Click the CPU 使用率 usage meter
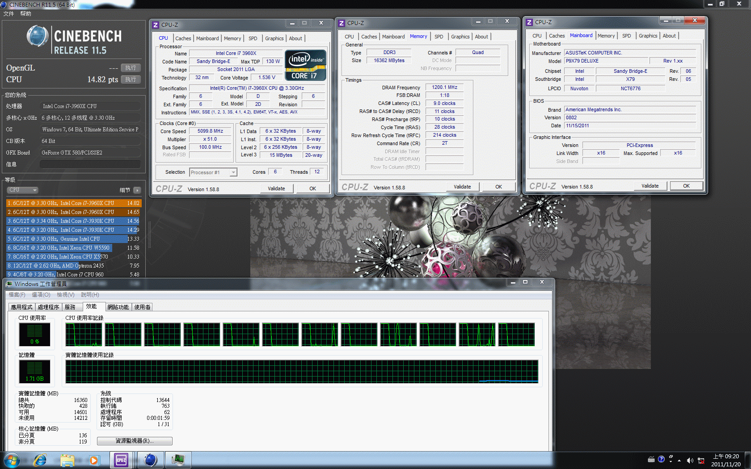The image size is (751, 469). point(35,335)
